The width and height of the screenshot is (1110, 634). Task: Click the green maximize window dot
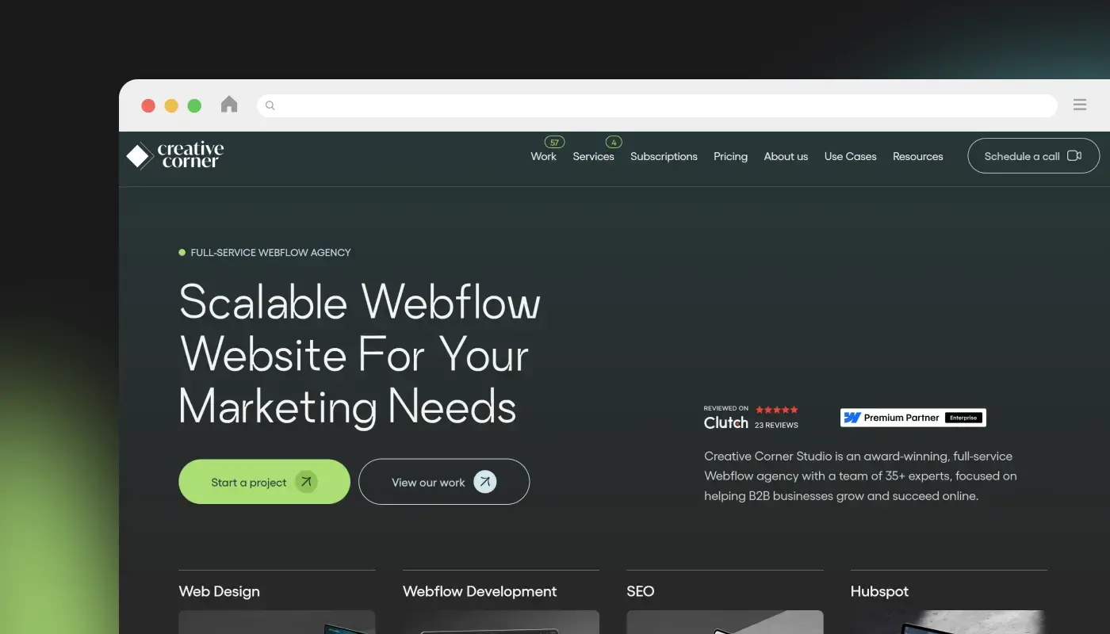[194, 105]
